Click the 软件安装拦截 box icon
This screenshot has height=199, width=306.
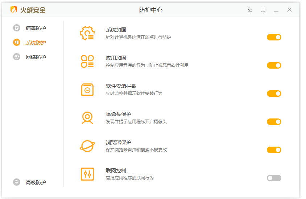pos(87,90)
